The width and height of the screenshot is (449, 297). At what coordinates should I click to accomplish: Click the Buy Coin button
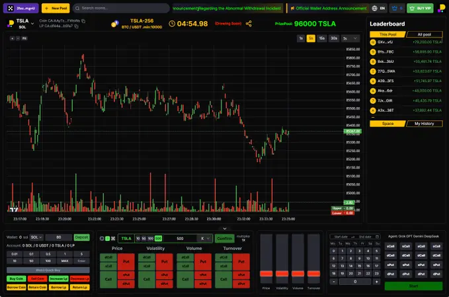click(x=17, y=278)
